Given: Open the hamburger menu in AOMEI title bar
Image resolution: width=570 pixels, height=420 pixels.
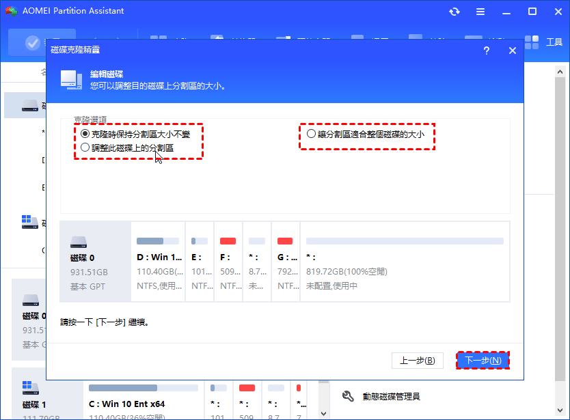Looking at the screenshot, I should (x=480, y=12).
